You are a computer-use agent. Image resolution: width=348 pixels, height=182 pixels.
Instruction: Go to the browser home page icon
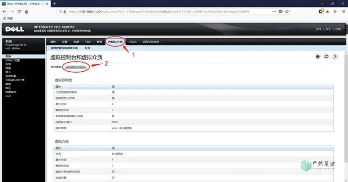26,12
